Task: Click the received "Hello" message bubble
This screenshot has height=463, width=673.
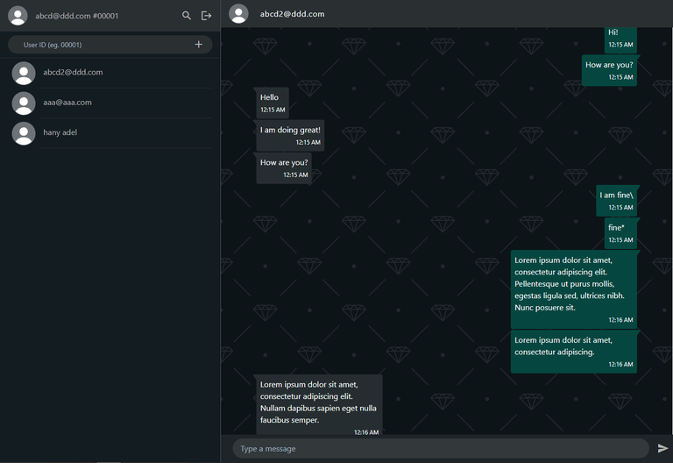Action: [x=272, y=103]
